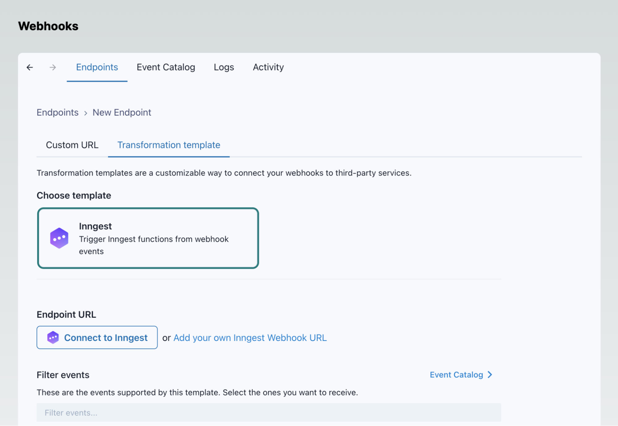The height and width of the screenshot is (426, 618).
Task: Select the Inngest transformation template card
Action: 148,238
